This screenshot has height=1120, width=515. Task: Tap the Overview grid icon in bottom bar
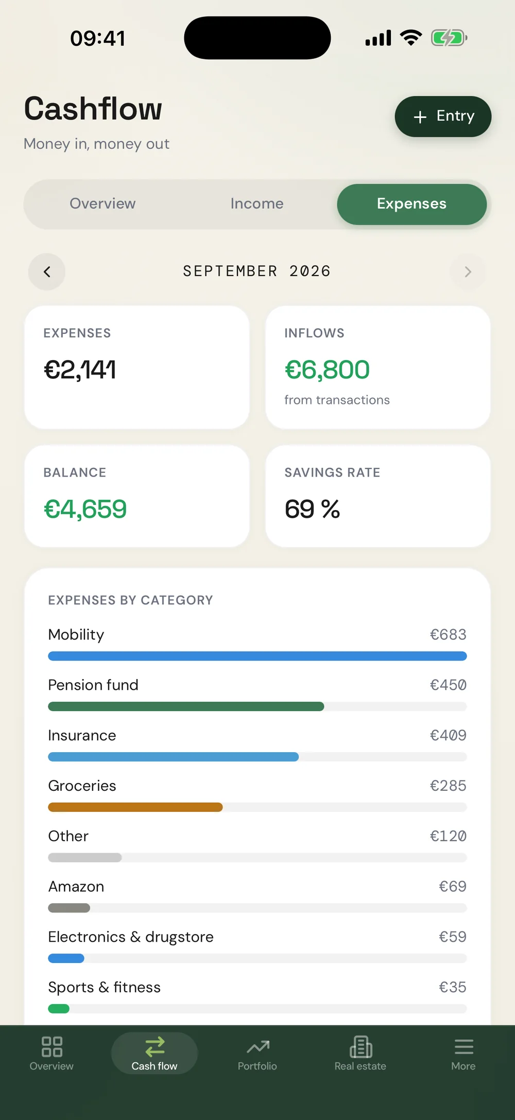pyautogui.click(x=51, y=1046)
